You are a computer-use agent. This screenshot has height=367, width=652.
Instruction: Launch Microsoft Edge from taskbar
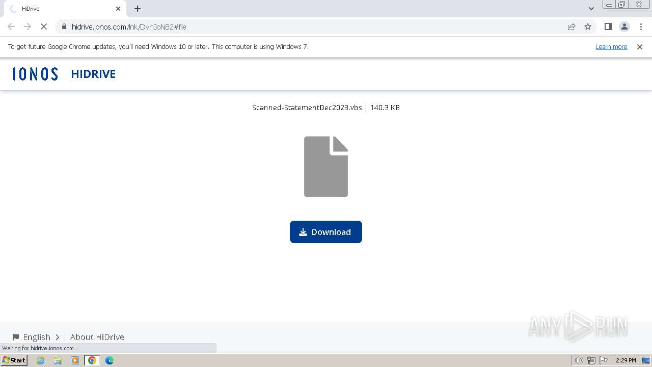pyautogui.click(x=110, y=360)
